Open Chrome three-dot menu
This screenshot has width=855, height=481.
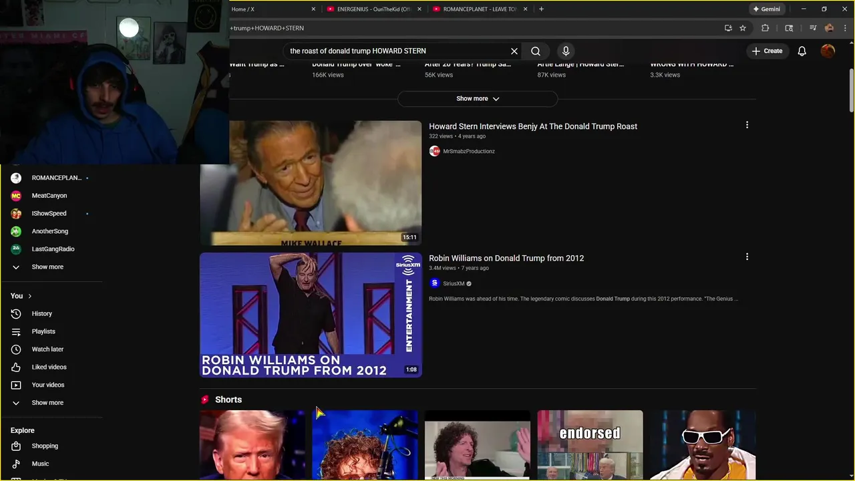[x=845, y=28]
